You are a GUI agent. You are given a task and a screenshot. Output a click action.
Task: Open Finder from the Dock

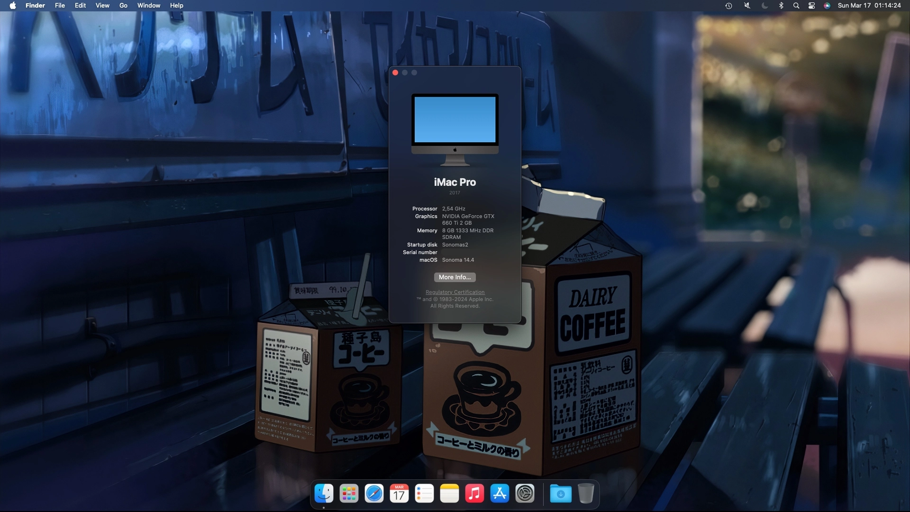point(324,494)
